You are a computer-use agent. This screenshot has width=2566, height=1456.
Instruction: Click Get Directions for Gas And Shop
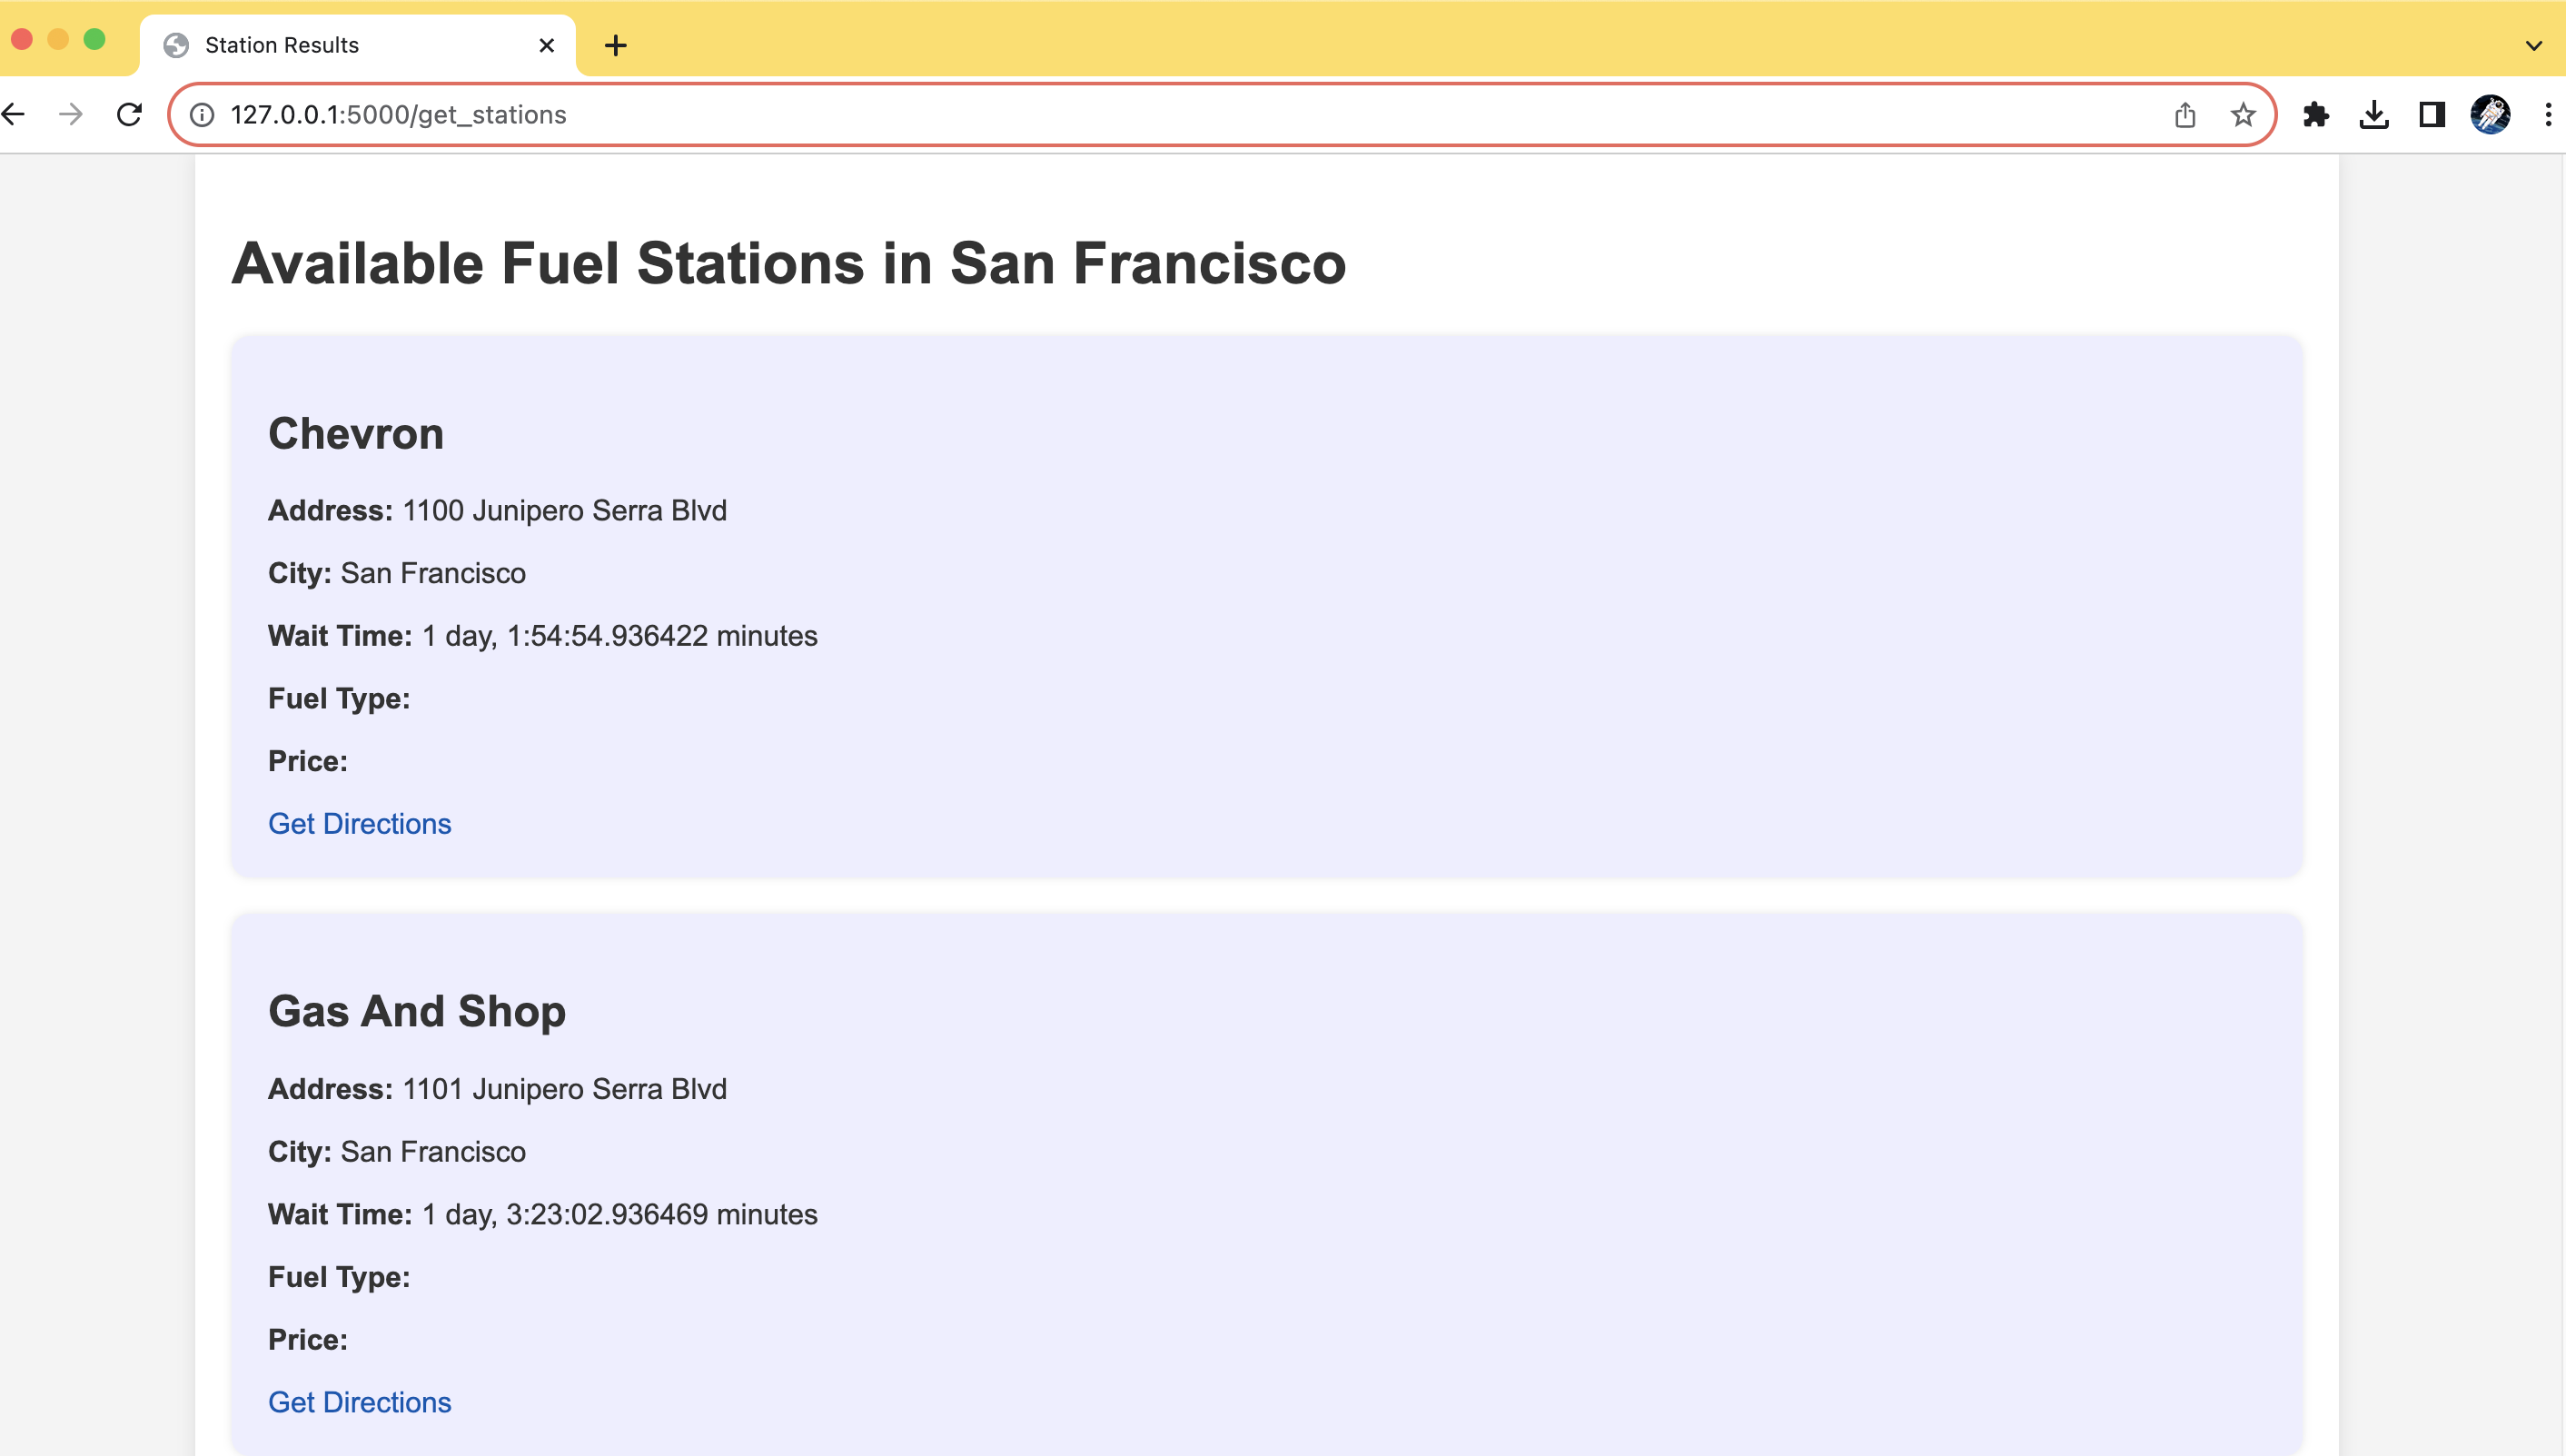(x=359, y=1401)
